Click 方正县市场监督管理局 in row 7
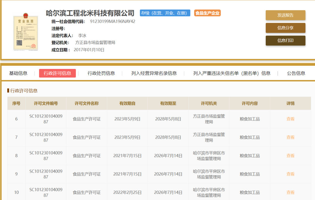Screen dimensions: 315x200 [x=209, y=137]
